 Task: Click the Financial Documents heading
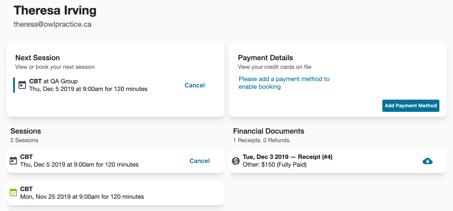tap(269, 131)
